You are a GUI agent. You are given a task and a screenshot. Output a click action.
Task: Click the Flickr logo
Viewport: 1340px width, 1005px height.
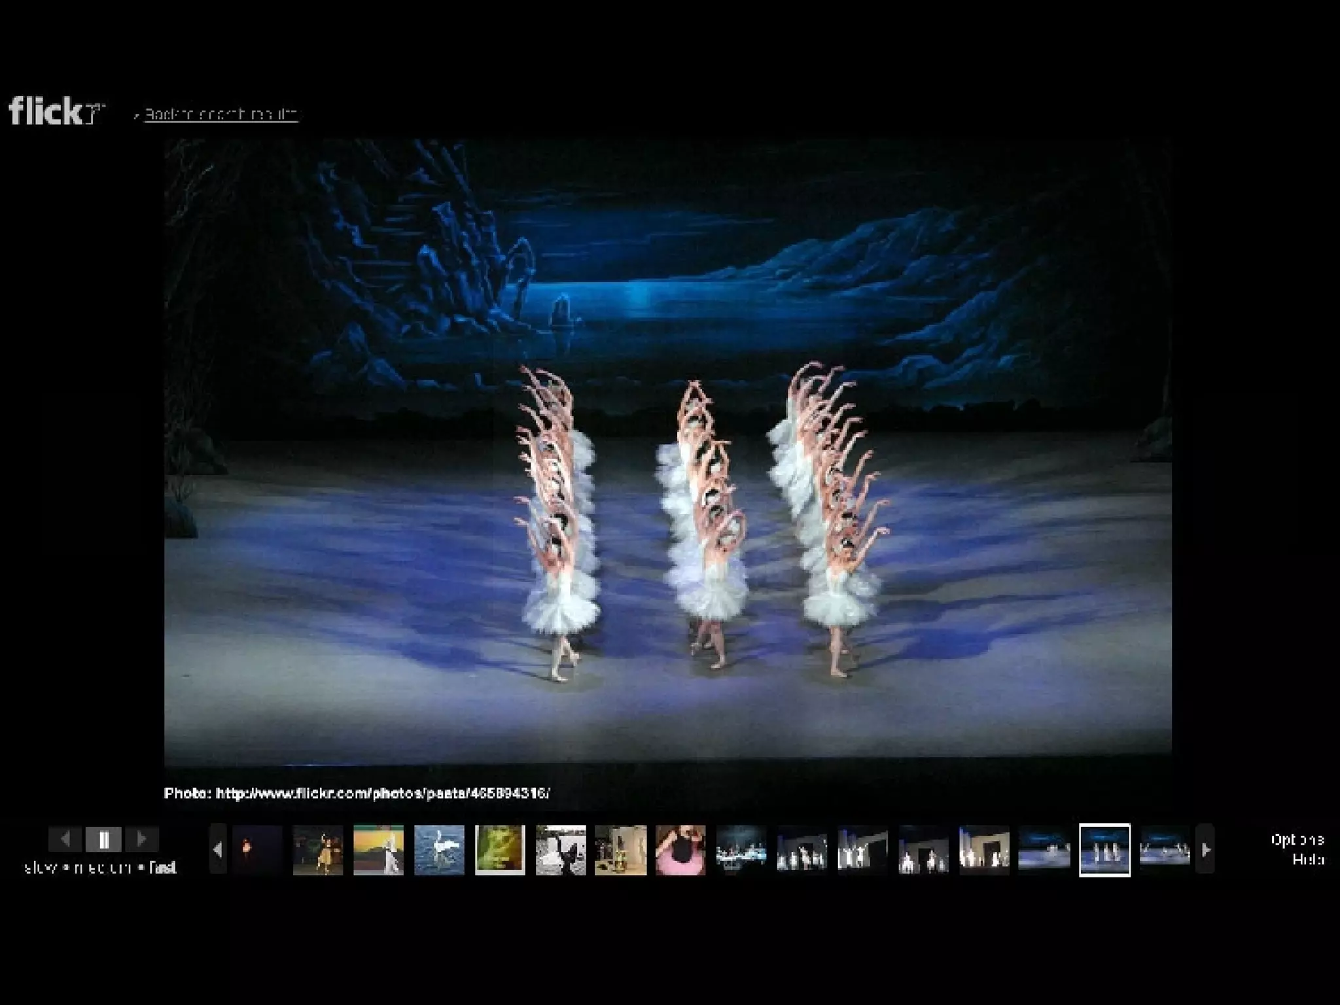pyautogui.click(x=56, y=111)
